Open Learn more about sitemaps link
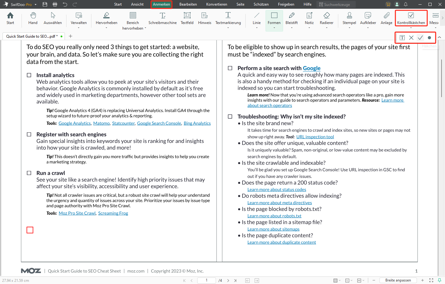Viewport: 445px width, 284px height. [x=273, y=229]
